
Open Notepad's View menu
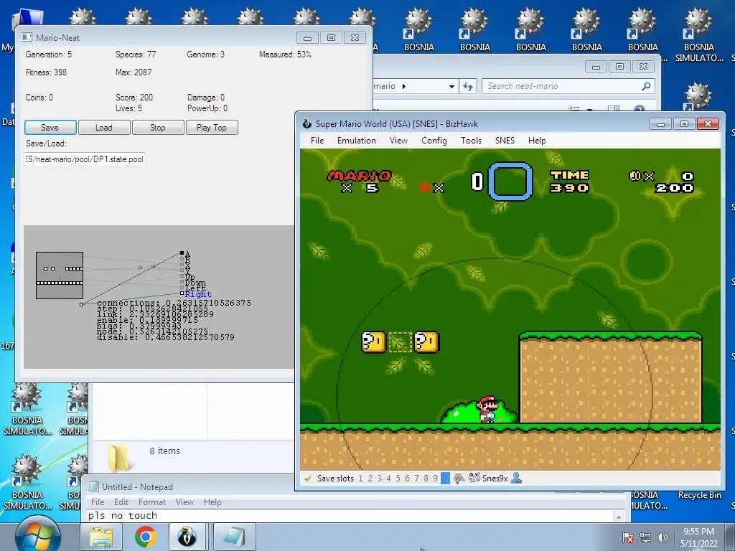point(184,501)
